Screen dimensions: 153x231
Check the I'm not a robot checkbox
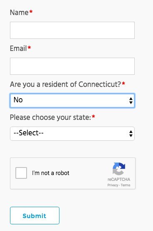(21, 173)
